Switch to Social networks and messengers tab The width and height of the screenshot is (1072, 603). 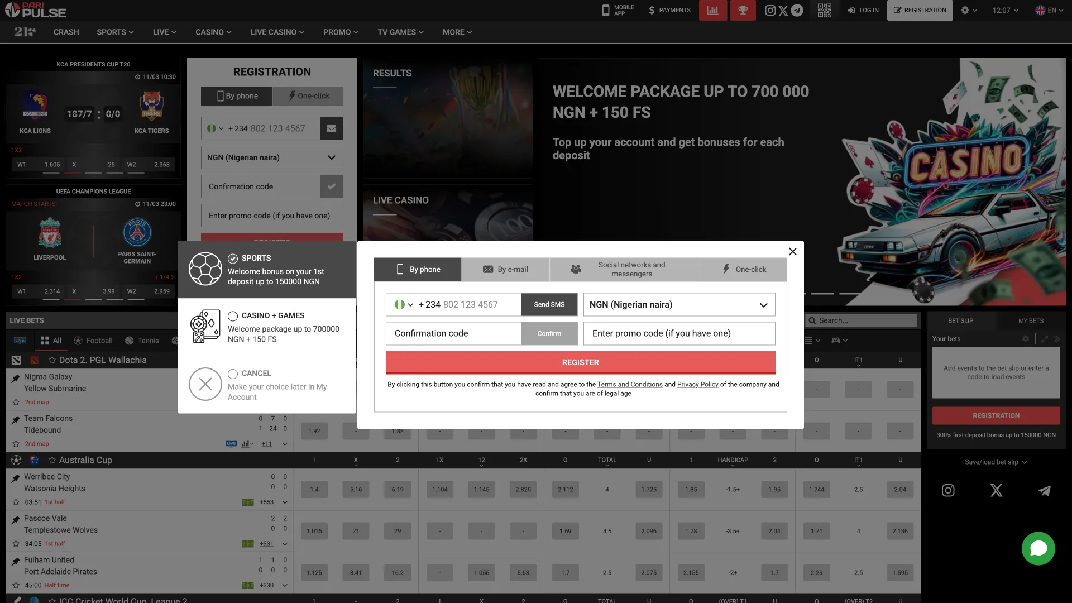(624, 269)
